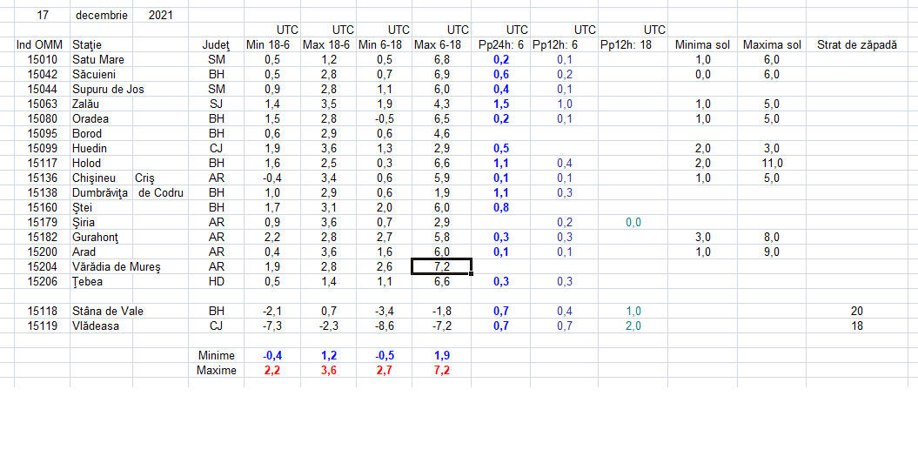This screenshot has width=918, height=470.
Task: Select the 'Strat de zăpadă' header
Action: 857,44
